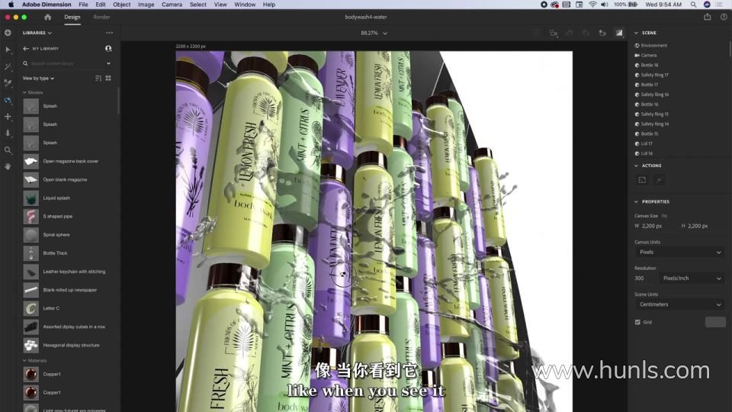The image size is (732, 412).
Task: Select the Liquid splash model thumbnail
Action: pyautogui.click(x=30, y=198)
